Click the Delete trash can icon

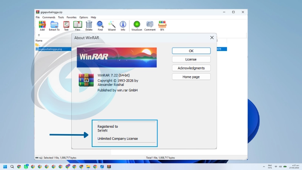[x=89, y=26]
